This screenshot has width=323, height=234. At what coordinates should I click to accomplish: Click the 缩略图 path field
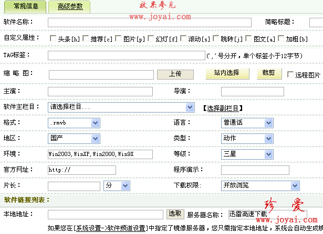click(101, 75)
